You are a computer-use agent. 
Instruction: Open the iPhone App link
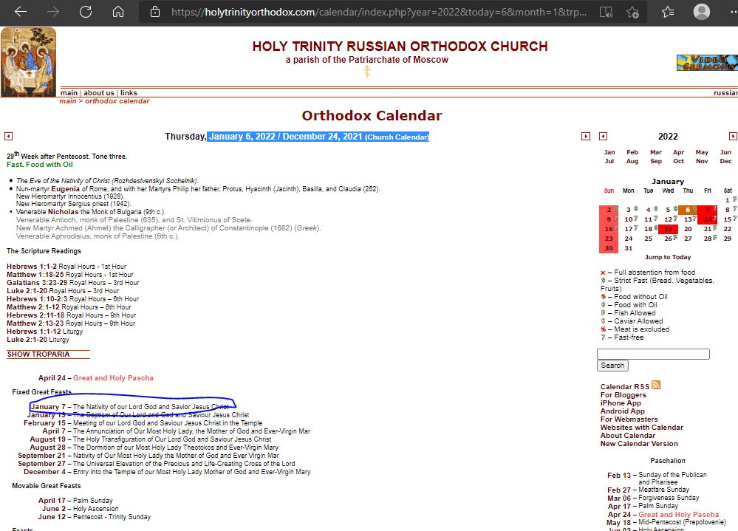(621, 403)
